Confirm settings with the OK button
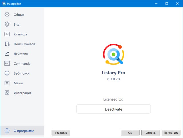 [130, 133]
